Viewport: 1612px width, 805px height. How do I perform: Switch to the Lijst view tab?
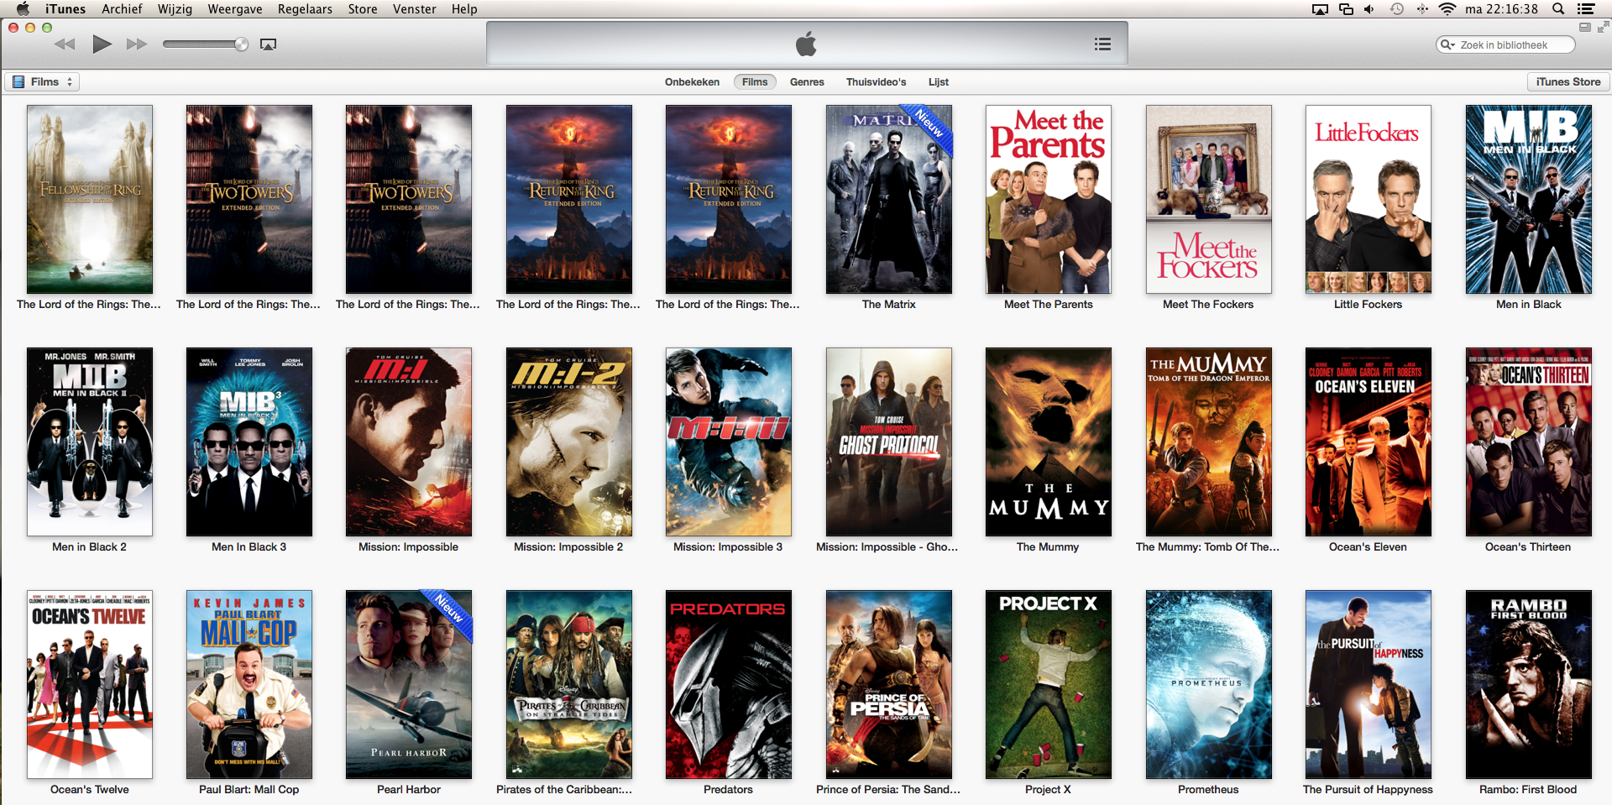click(x=938, y=82)
